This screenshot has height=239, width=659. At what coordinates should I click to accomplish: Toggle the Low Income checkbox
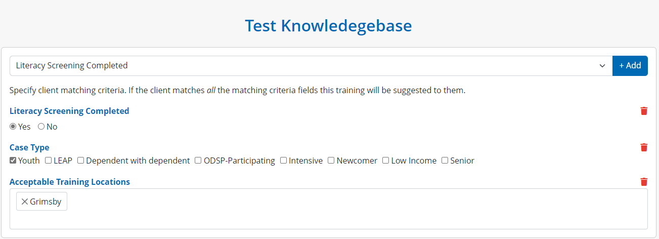[386, 161]
